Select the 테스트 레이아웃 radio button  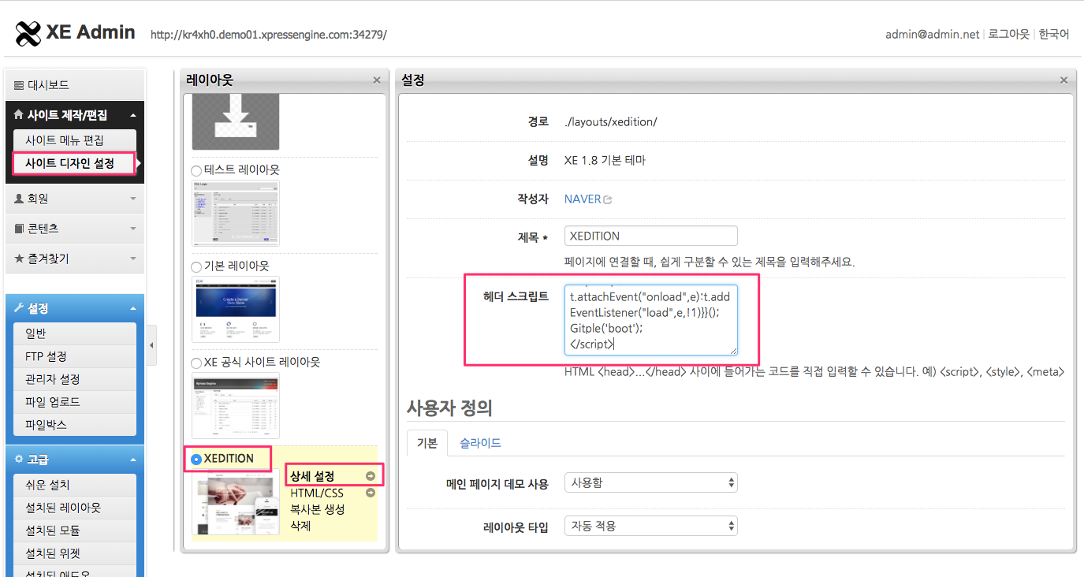tap(197, 171)
